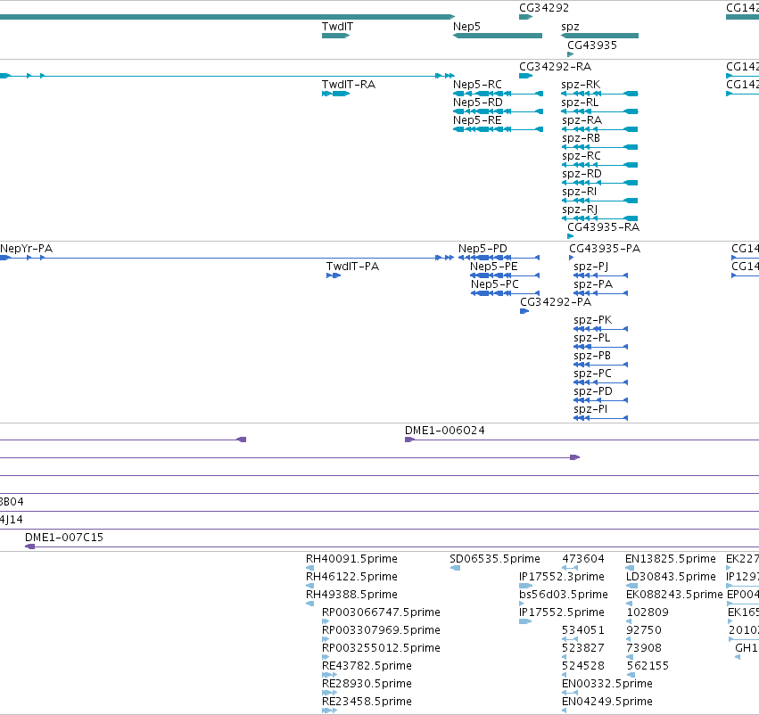The width and height of the screenshot is (759, 715).
Task: Click the spz-RA transcript label
Action: point(582,120)
